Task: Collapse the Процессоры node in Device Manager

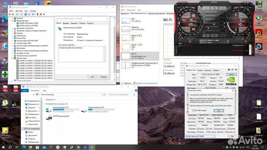Action: pos(12,58)
